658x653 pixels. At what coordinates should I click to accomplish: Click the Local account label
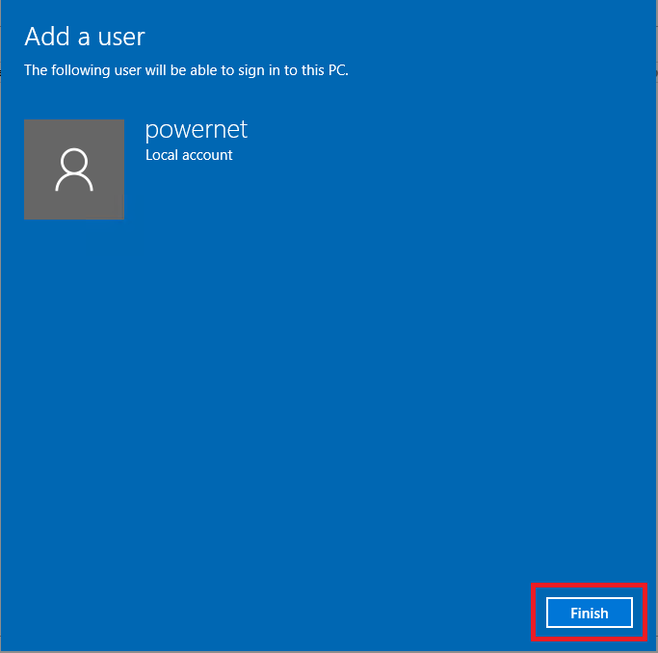[189, 155]
